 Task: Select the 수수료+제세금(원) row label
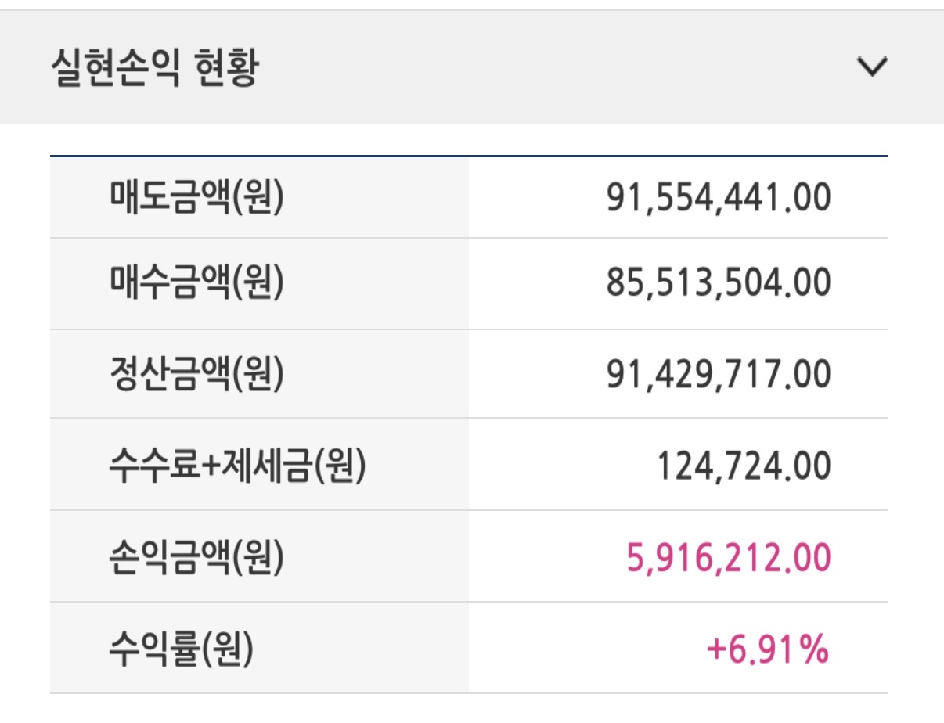[x=238, y=466]
